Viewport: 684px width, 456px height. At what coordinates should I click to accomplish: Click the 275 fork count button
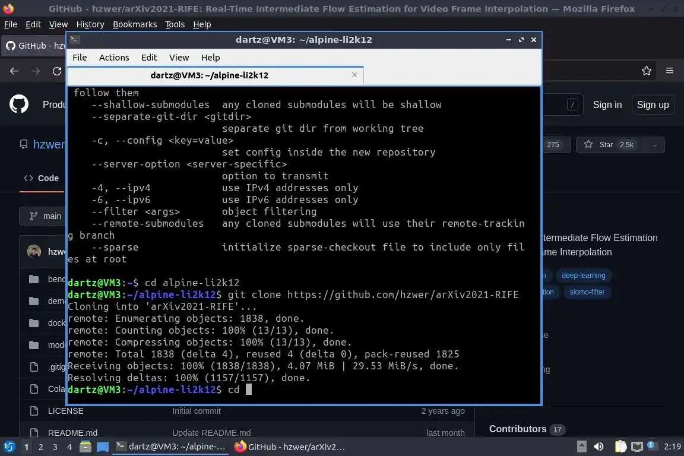[553, 145]
